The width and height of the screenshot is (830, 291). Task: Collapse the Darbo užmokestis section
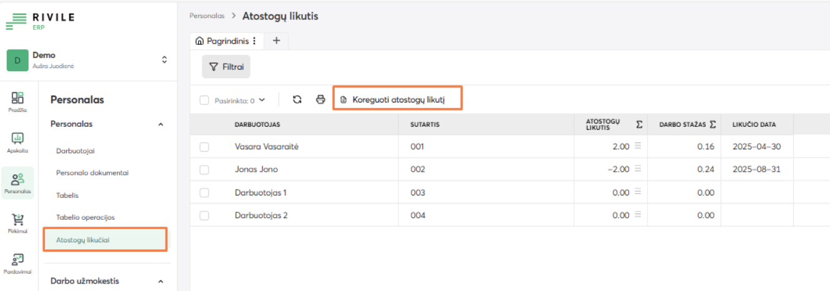pos(161,282)
